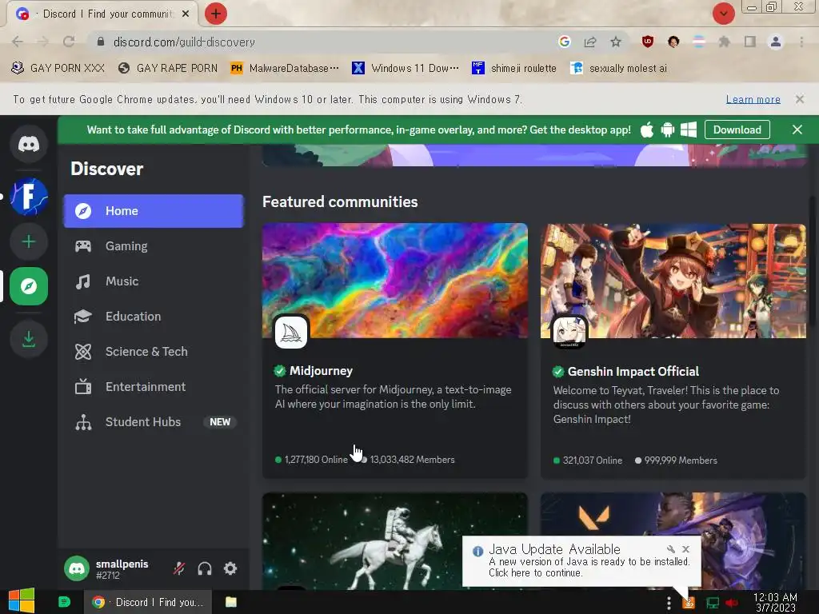Viewport: 819px width, 614px height.
Task: Click the Chrome back arrow
Action: pos(18,42)
